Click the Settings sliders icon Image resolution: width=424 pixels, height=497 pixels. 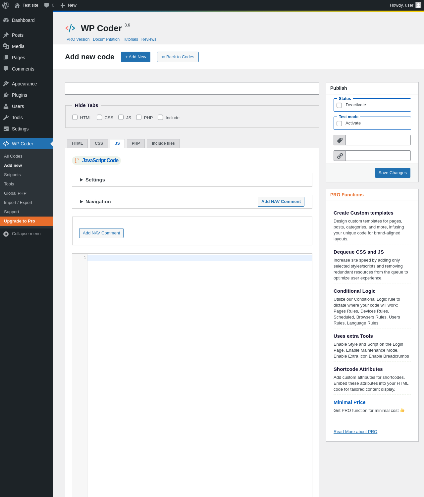click(x=6, y=129)
